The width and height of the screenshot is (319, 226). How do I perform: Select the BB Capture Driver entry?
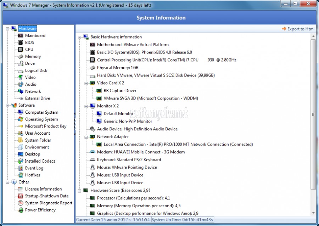pyautogui.click(x=120, y=91)
